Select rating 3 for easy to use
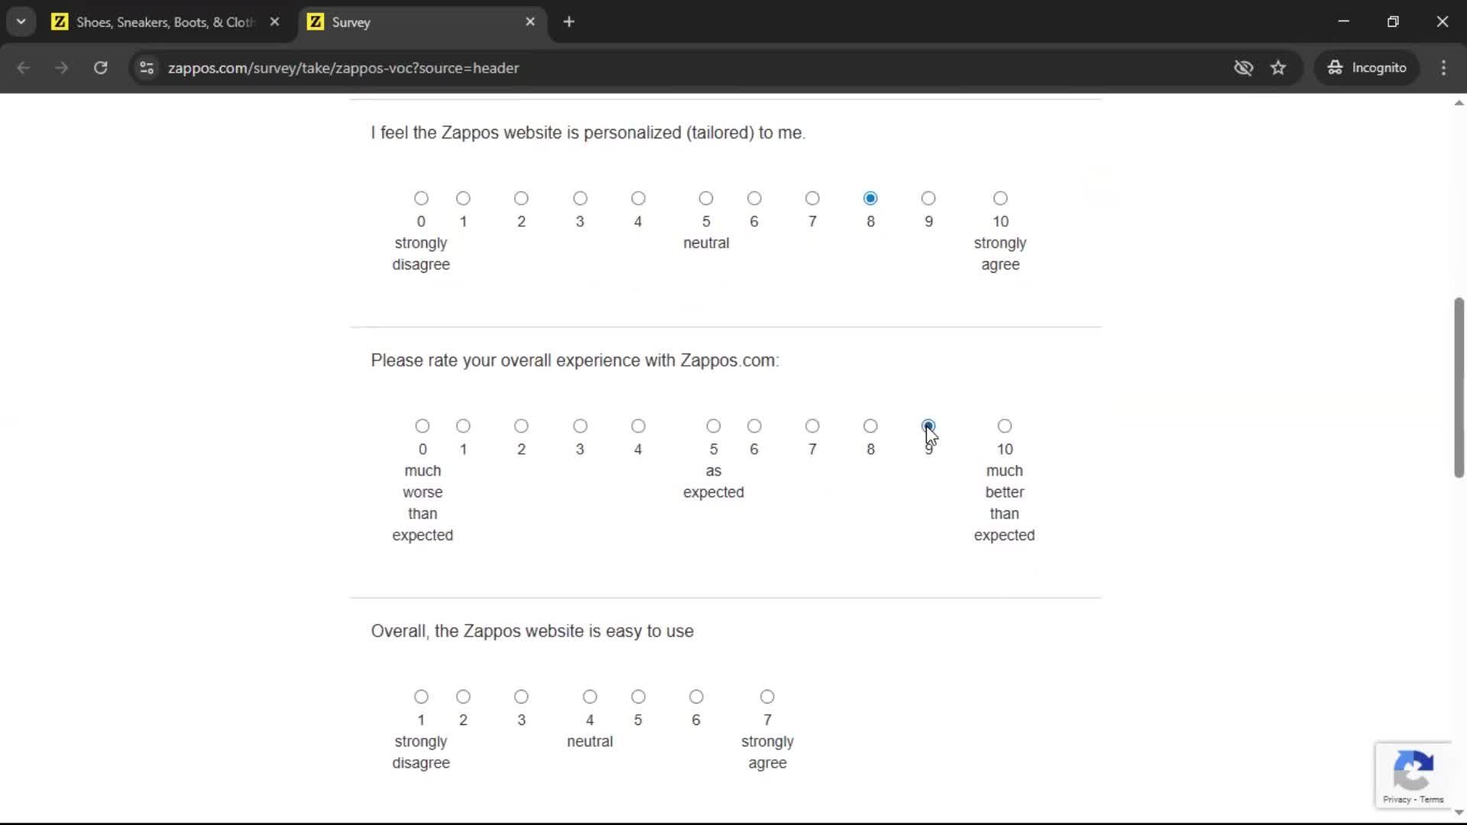Viewport: 1467px width, 825px height. pyautogui.click(x=521, y=697)
